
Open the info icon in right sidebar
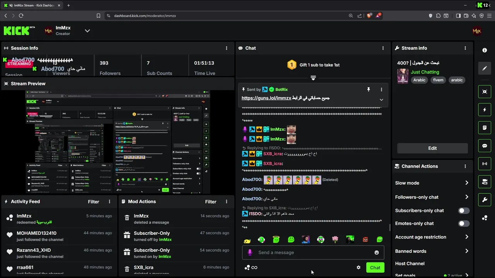click(x=485, y=50)
